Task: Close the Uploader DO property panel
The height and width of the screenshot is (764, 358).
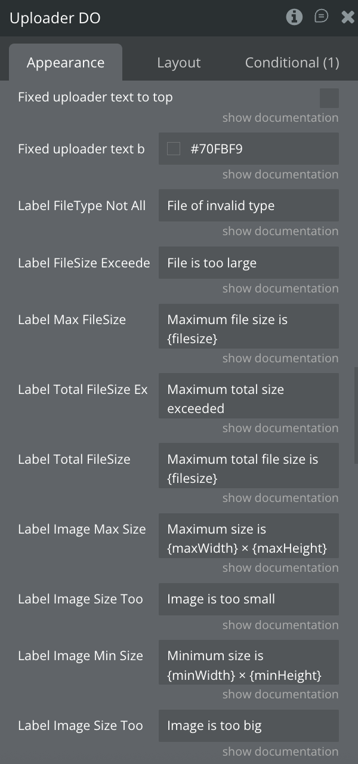Action: tap(347, 17)
